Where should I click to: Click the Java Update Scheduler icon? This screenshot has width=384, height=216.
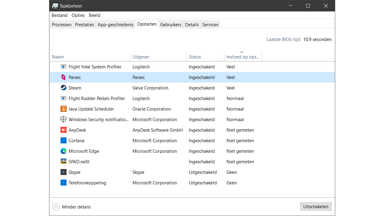(63, 109)
